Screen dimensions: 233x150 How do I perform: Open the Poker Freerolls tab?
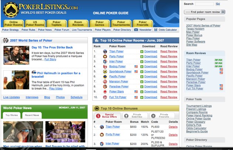[x=143, y=24]
